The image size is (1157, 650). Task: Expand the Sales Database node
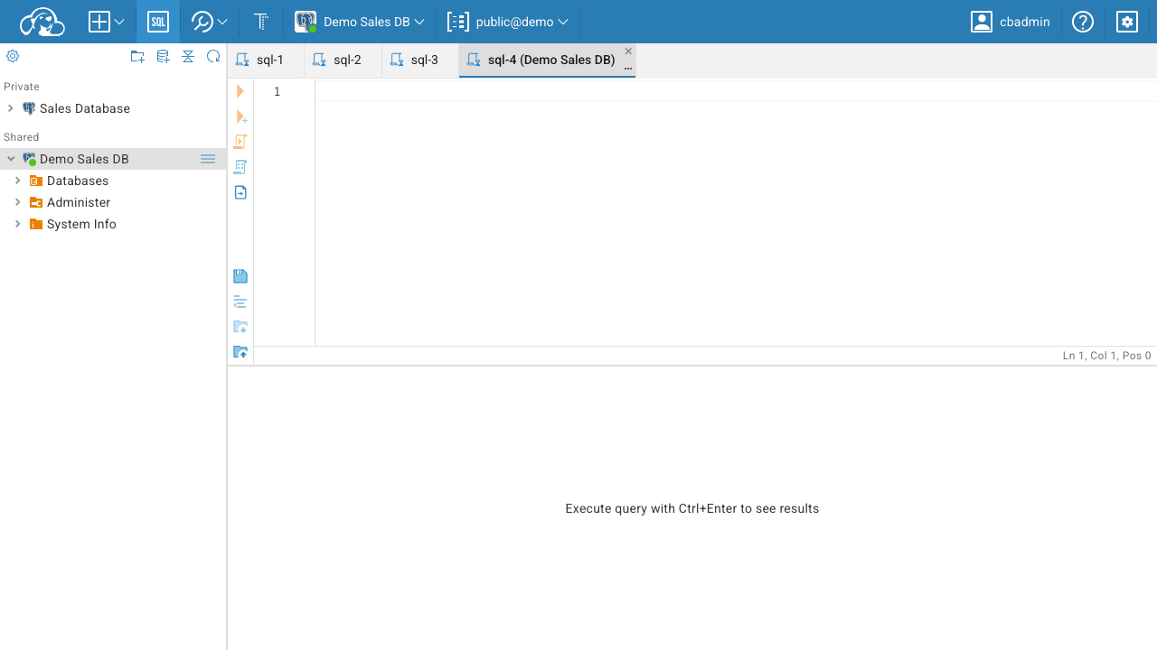point(11,108)
